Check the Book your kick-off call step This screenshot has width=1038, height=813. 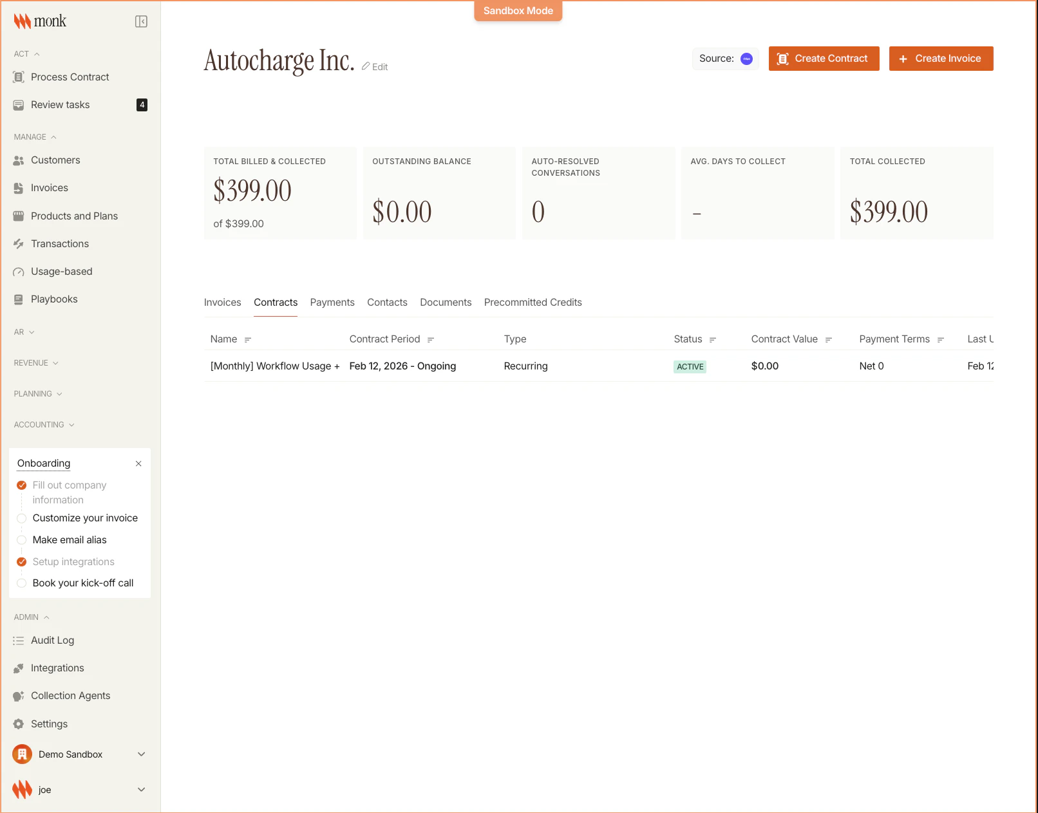22,583
